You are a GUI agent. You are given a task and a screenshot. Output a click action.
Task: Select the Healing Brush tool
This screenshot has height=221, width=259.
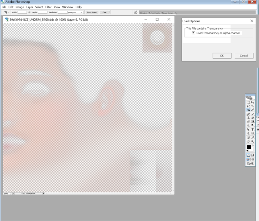[x=248, y=114]
